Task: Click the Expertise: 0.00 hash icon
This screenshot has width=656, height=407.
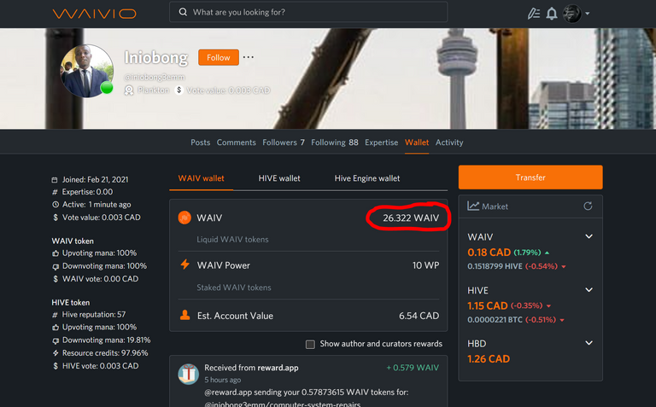Action: pyautogui.click(x=55, y=192)
